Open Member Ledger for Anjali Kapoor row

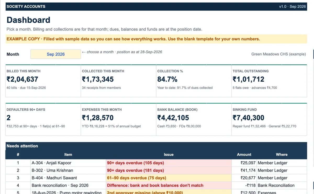tap(272, 163)
